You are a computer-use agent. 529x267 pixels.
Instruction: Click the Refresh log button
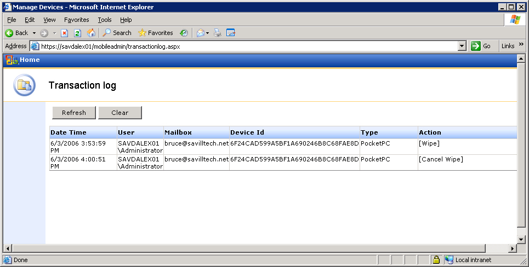click(74, 113)
